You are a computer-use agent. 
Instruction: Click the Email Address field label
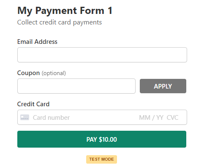pos(37,42)
